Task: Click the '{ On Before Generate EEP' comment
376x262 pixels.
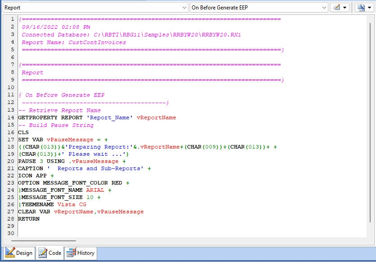Action: pyautogui.click(x=61, y=95)
